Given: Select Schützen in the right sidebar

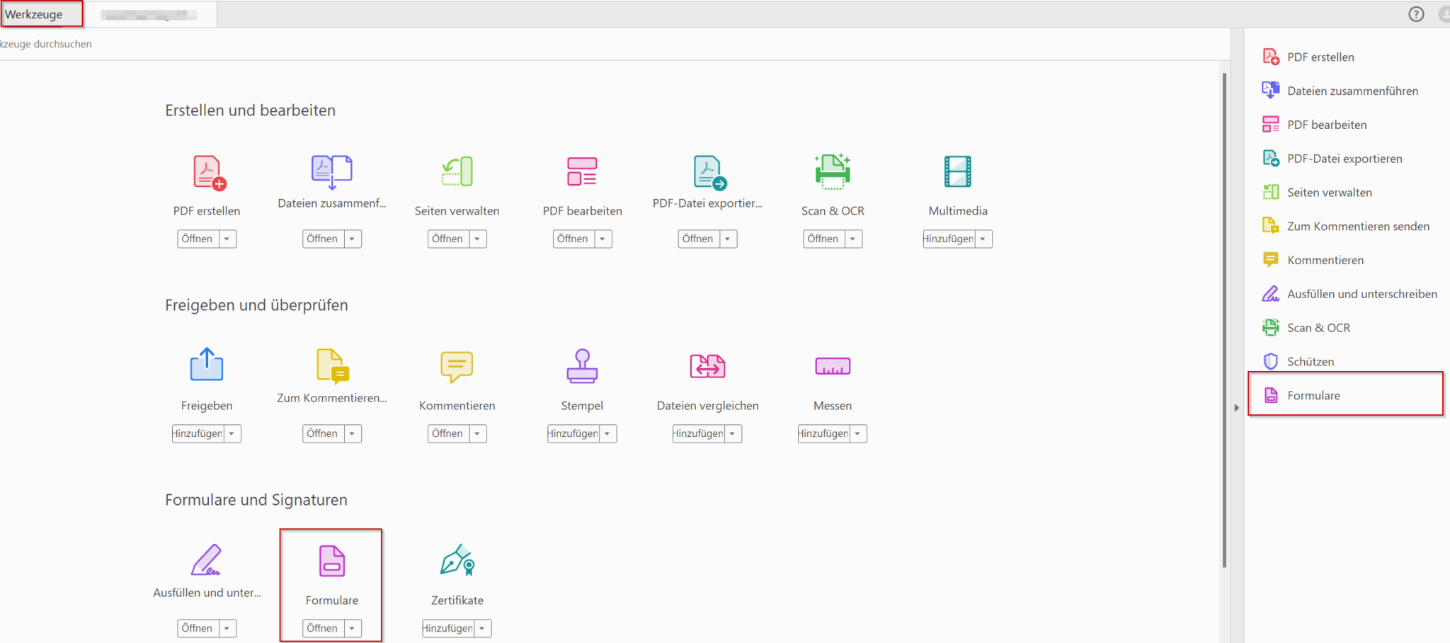Looking at the screenshot, I should click(x=1310, y=362).
